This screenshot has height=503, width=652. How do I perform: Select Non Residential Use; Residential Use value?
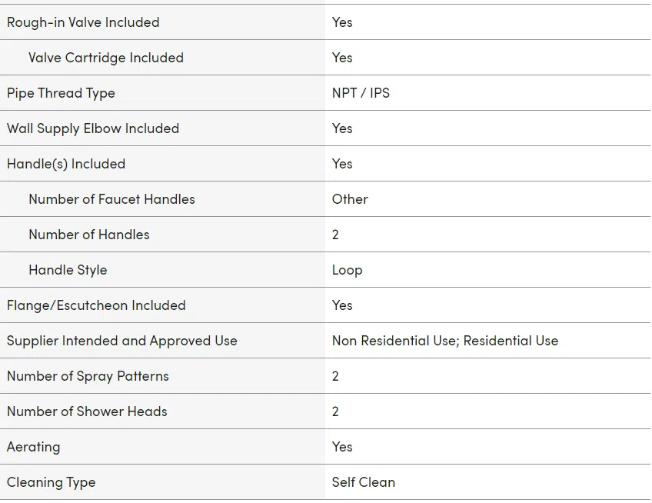(x=445, y=341)
